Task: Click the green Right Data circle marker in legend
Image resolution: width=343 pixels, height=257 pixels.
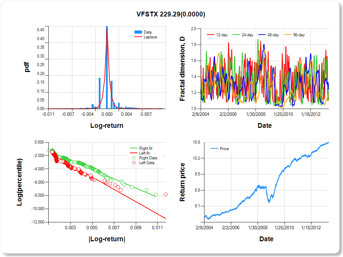Action: (x=134, y=158)
